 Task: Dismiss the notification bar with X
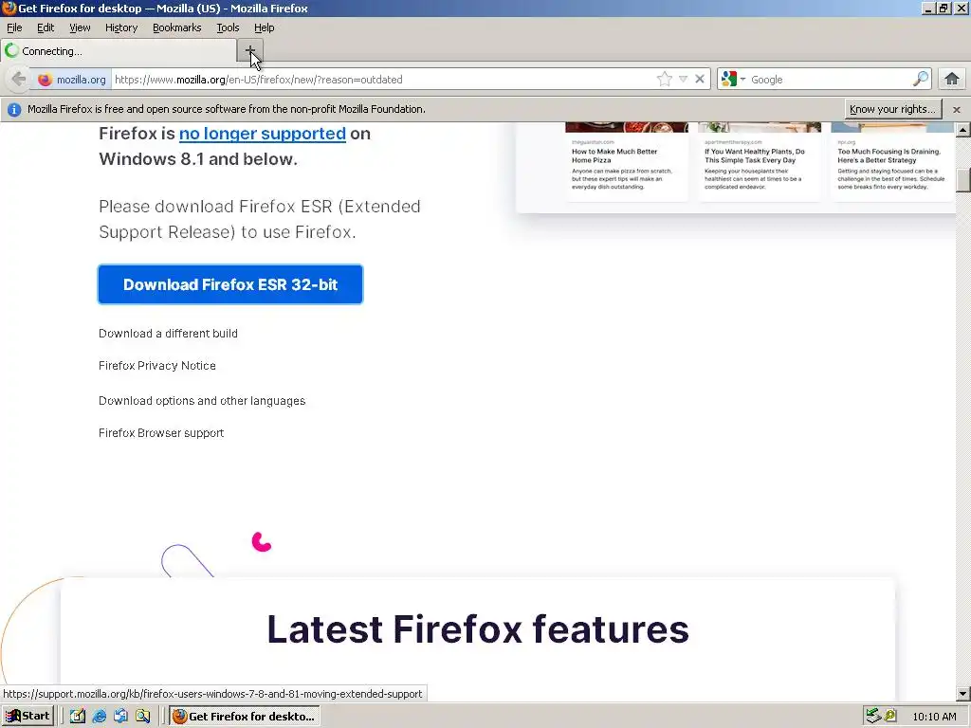click(x=957, y=110)
